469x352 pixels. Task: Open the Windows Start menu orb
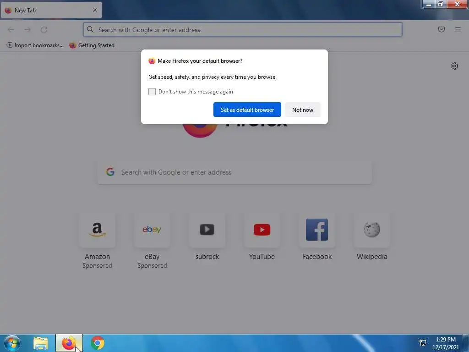pyautogui.click(x=12, y=343)
